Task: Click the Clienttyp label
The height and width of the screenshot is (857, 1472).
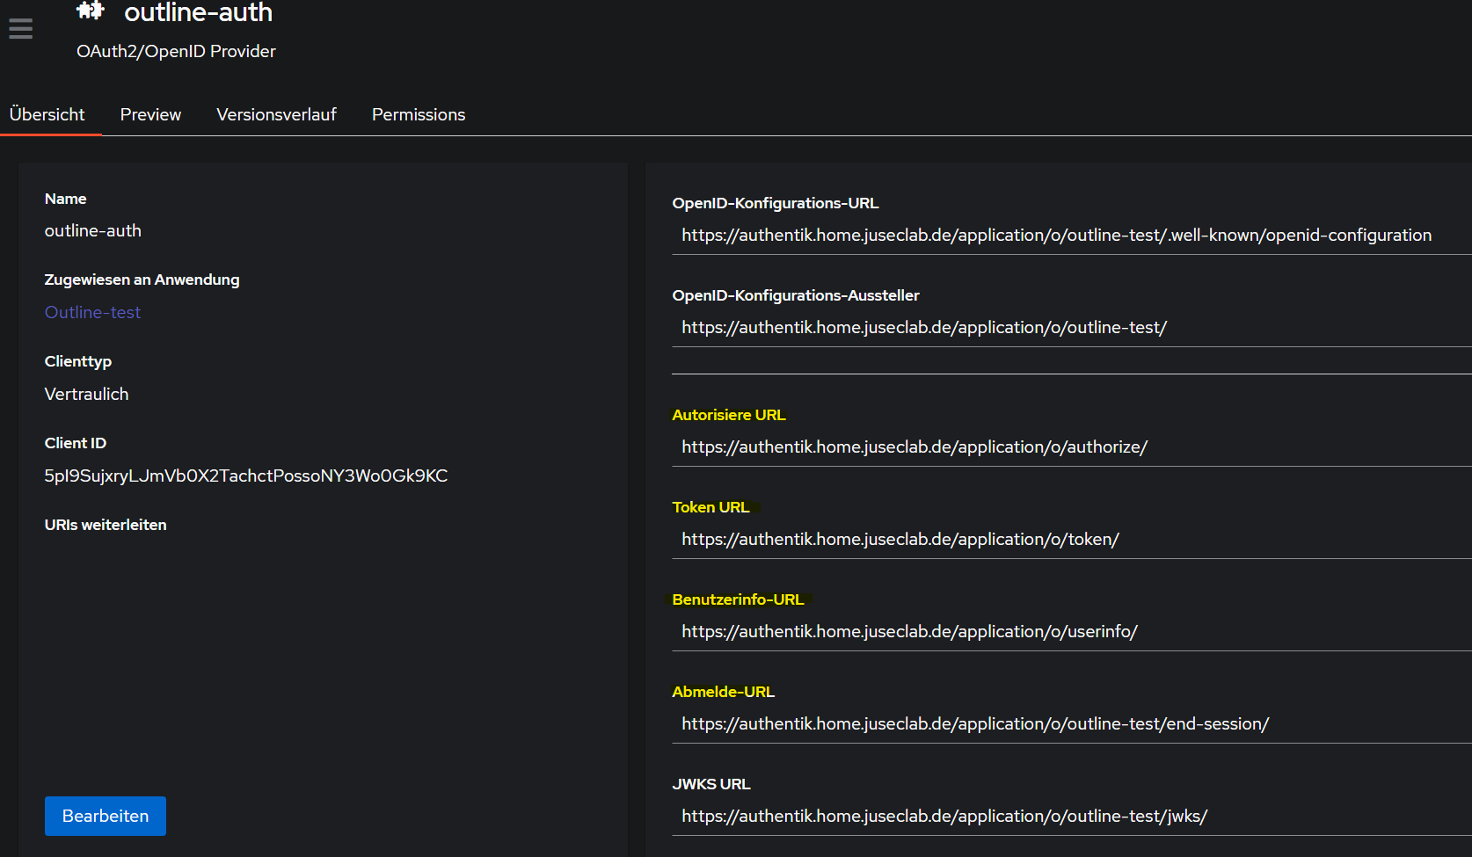Action: (77, 361)
